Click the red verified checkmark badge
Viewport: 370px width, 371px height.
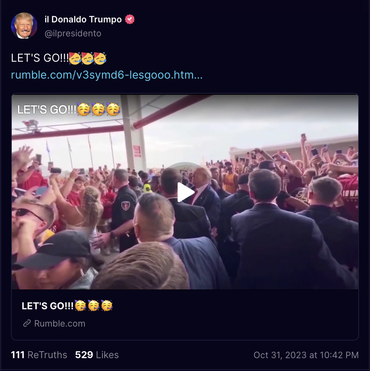[130, 19]
